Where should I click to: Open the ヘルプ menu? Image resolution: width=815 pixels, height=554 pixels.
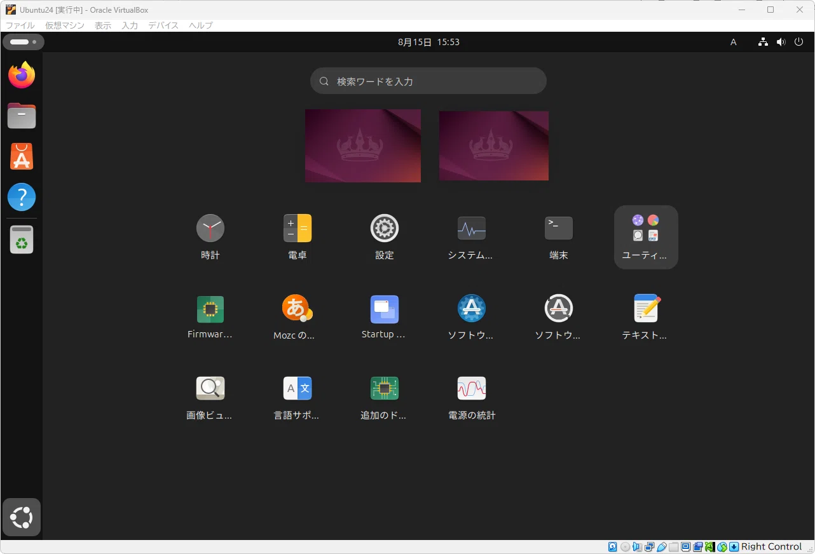200,25
